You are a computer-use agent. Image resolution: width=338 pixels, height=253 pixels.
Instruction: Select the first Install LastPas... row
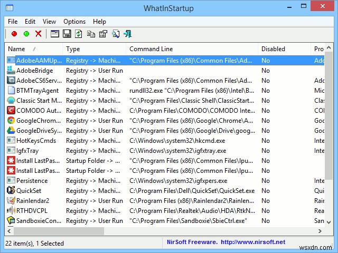164,160
